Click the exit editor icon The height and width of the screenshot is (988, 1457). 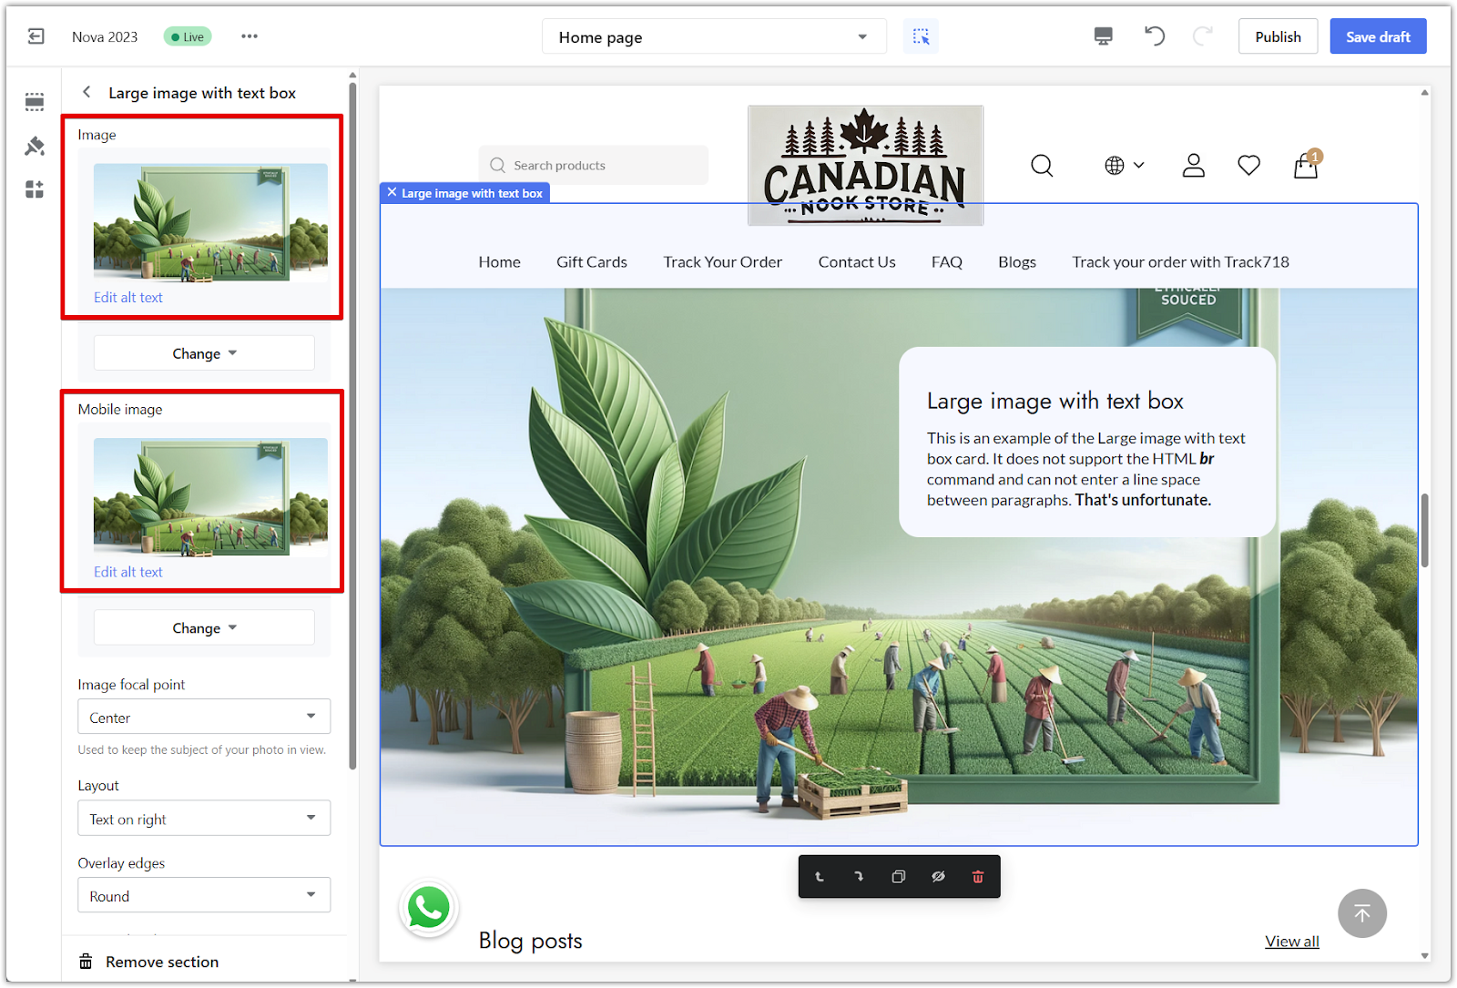(x=36, y=36)
